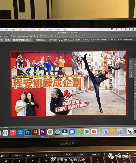Open the Type menu
The width and height of the screenshot is (136, 163).
(x=26, y=30)
